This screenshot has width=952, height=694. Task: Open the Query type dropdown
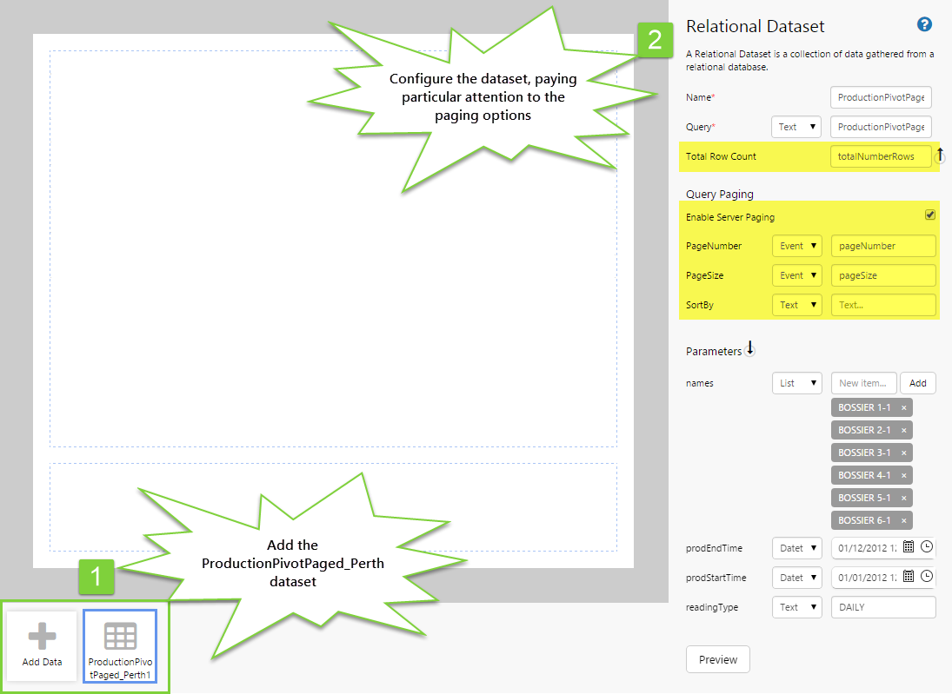pos(796,127)
